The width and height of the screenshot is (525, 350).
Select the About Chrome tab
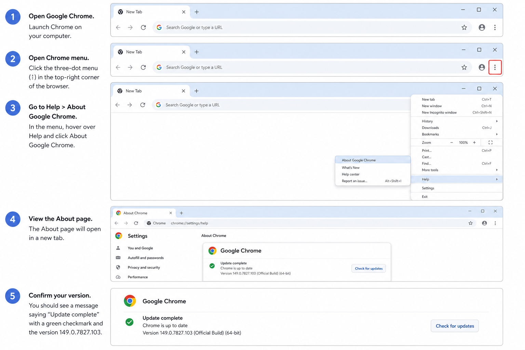[144, 213]
